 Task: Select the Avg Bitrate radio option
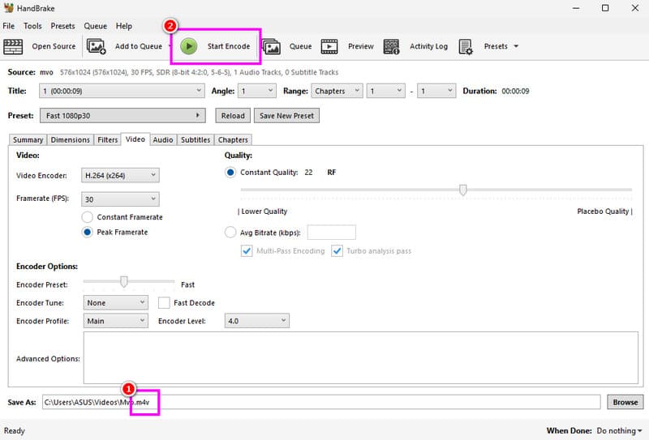(230, 233)
